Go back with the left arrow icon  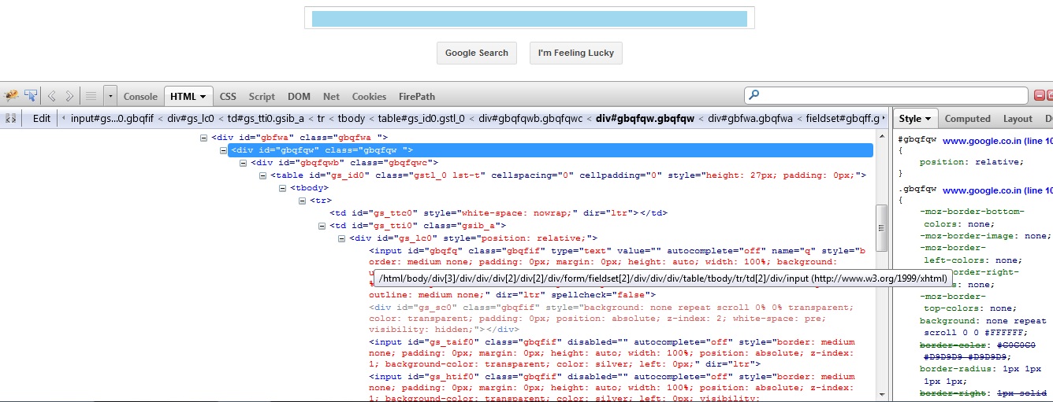tap(52, 96)
